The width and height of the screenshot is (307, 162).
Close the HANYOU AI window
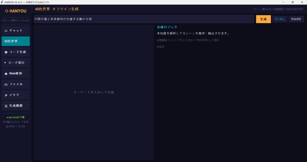[302, 2]
